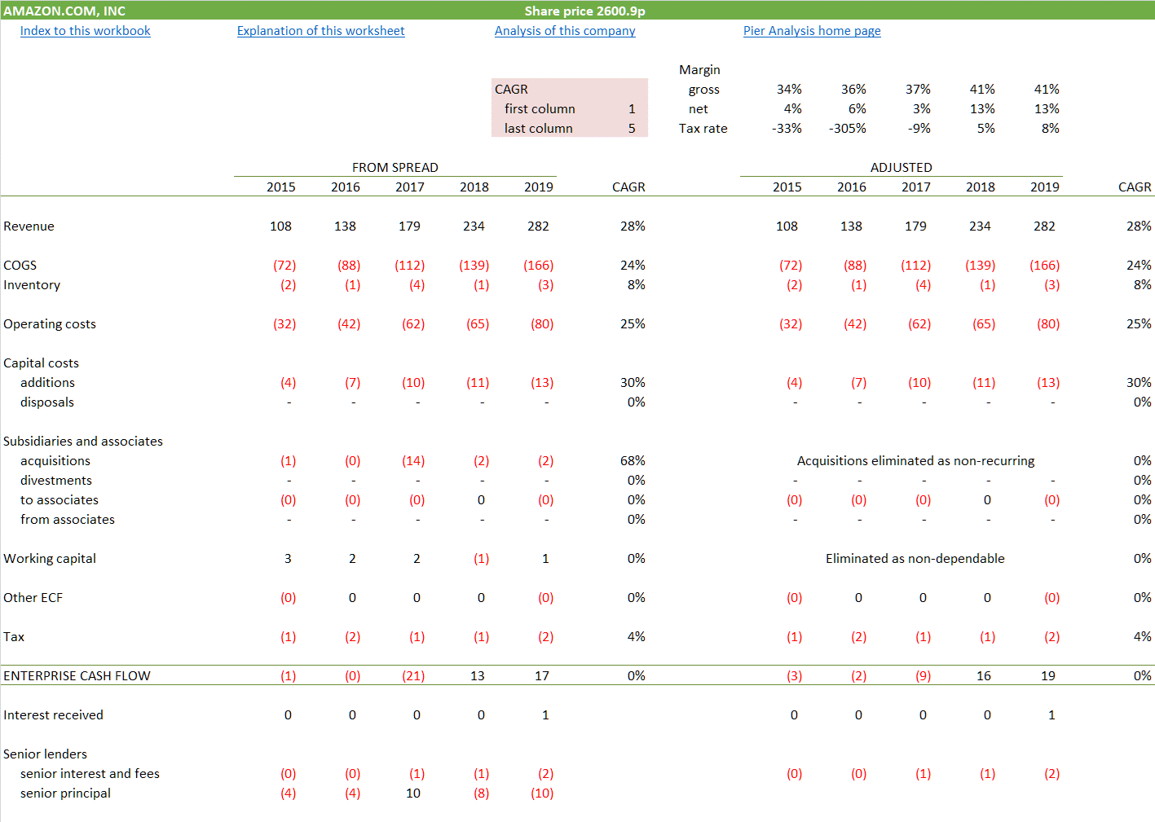
Task: Select 'Acquisitions eliminated as non-recurring' note
Action: coord(915,461)
